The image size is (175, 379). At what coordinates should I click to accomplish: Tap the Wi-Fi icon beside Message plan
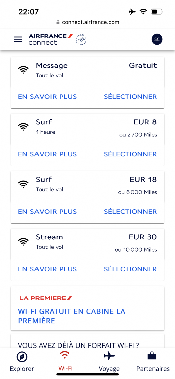[x=23, y=70]
